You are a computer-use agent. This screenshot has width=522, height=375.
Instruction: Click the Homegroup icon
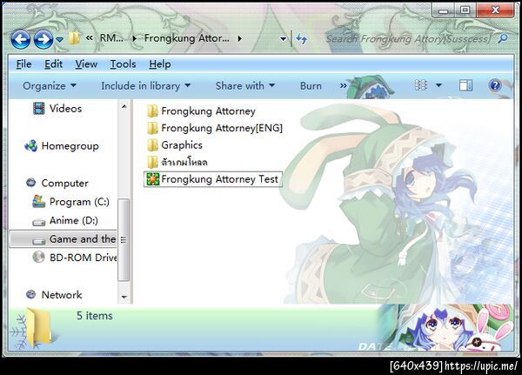tap(31, 145)
